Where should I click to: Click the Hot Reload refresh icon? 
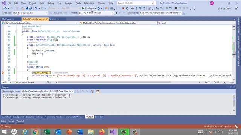99,8
